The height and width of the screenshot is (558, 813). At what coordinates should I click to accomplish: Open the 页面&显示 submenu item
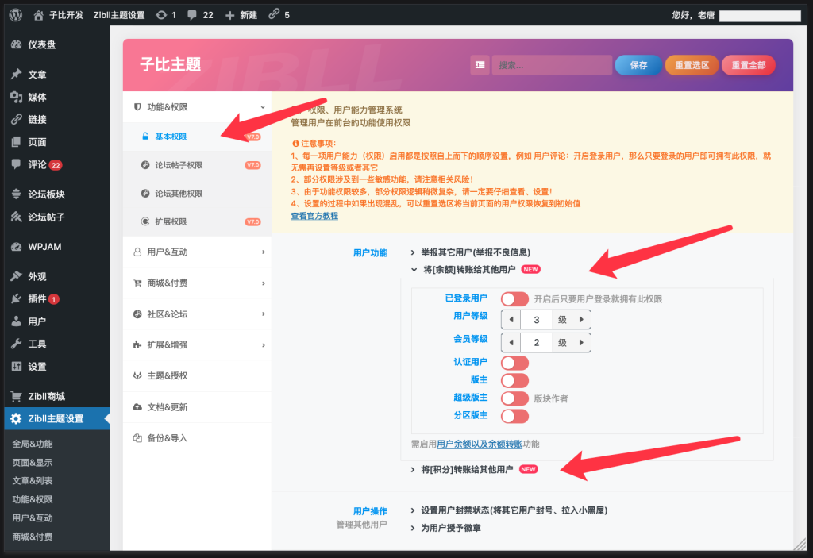32,462
